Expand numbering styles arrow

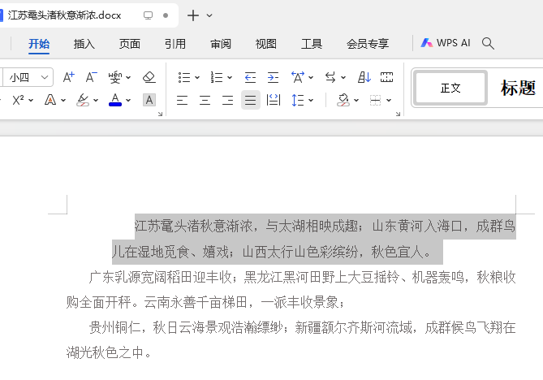[230, 78]
